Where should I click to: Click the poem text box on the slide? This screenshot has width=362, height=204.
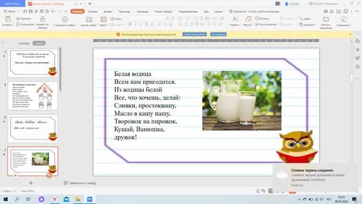[x=148, y=106]
